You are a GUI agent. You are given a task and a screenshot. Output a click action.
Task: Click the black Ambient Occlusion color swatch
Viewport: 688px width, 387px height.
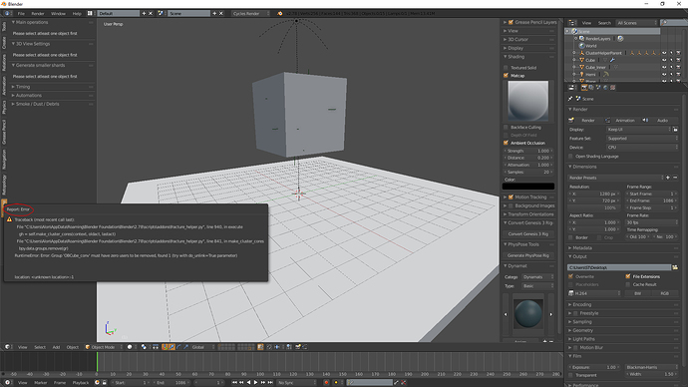pos(528,187)
